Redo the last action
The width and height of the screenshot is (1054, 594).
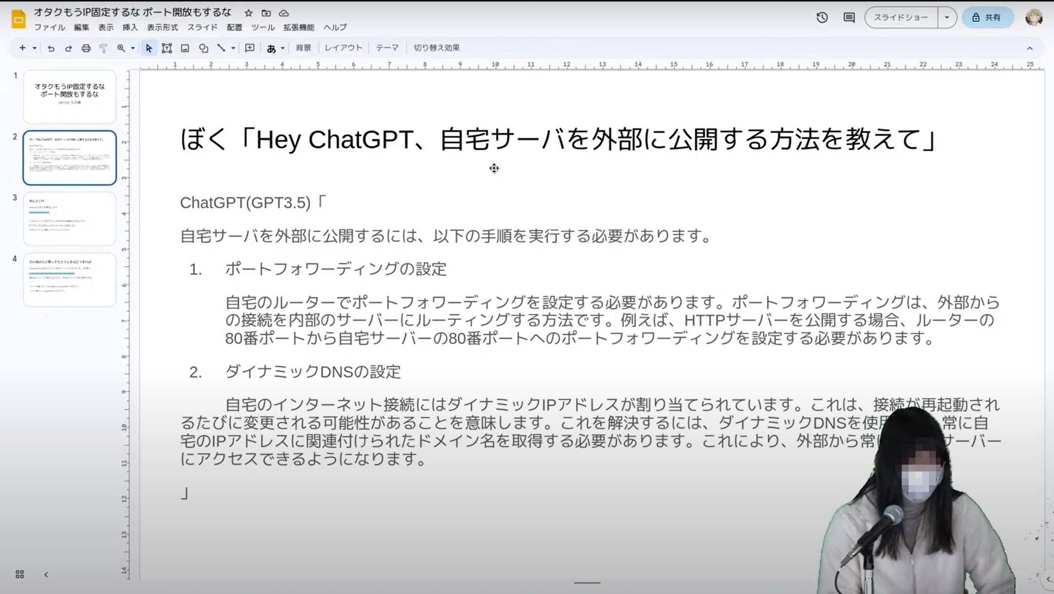pyautogui.click(x=68, y=48)
